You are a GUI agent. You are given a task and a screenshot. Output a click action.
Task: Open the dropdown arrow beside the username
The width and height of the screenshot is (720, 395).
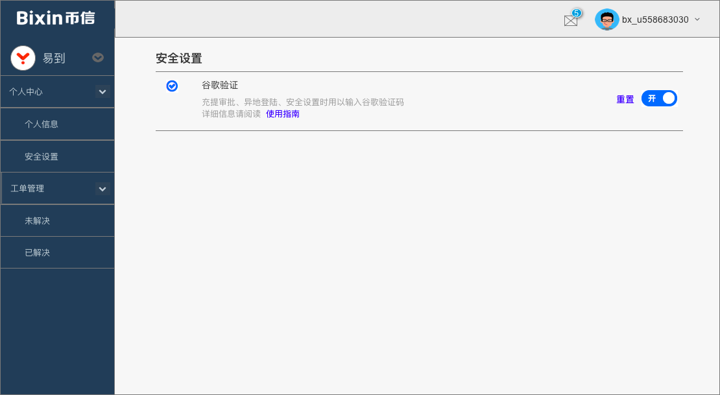coord(697,19)
